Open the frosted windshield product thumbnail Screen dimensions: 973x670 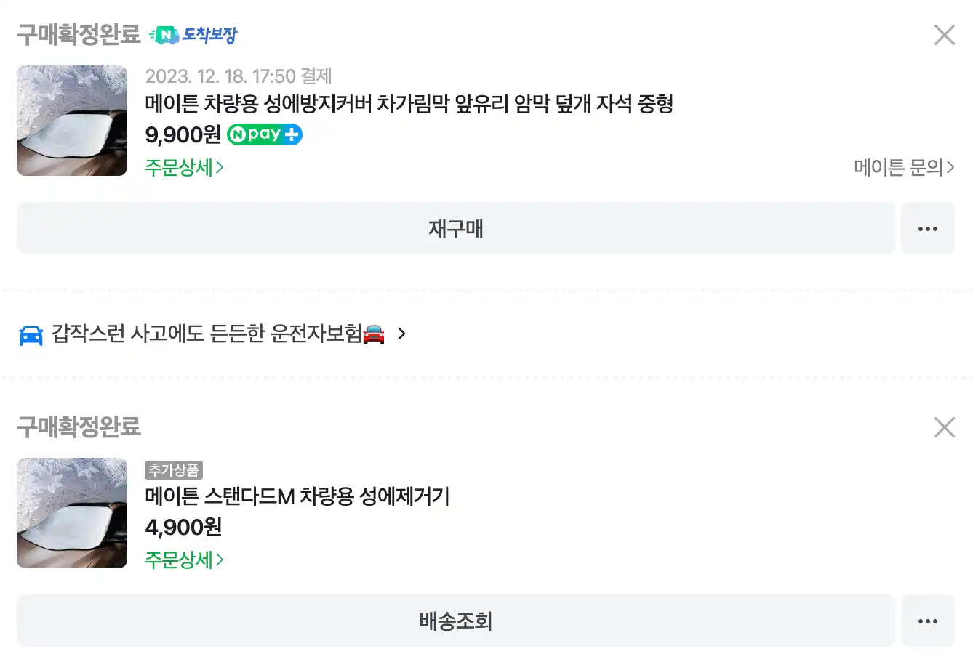coord(71,120)
